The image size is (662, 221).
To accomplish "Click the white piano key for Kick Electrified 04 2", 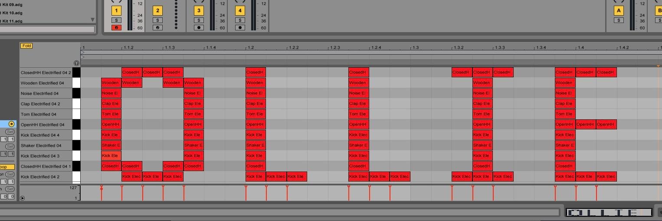I will tap(76, 177).
